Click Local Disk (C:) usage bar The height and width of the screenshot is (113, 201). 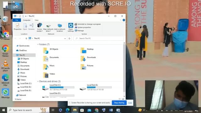(x=62, y=87)
